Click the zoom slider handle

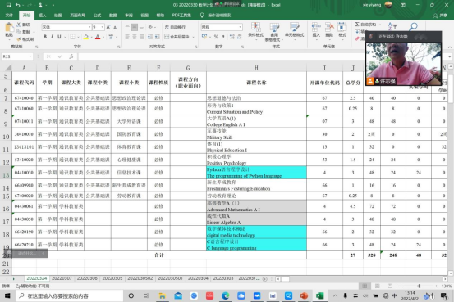click(x=419, y=286)
